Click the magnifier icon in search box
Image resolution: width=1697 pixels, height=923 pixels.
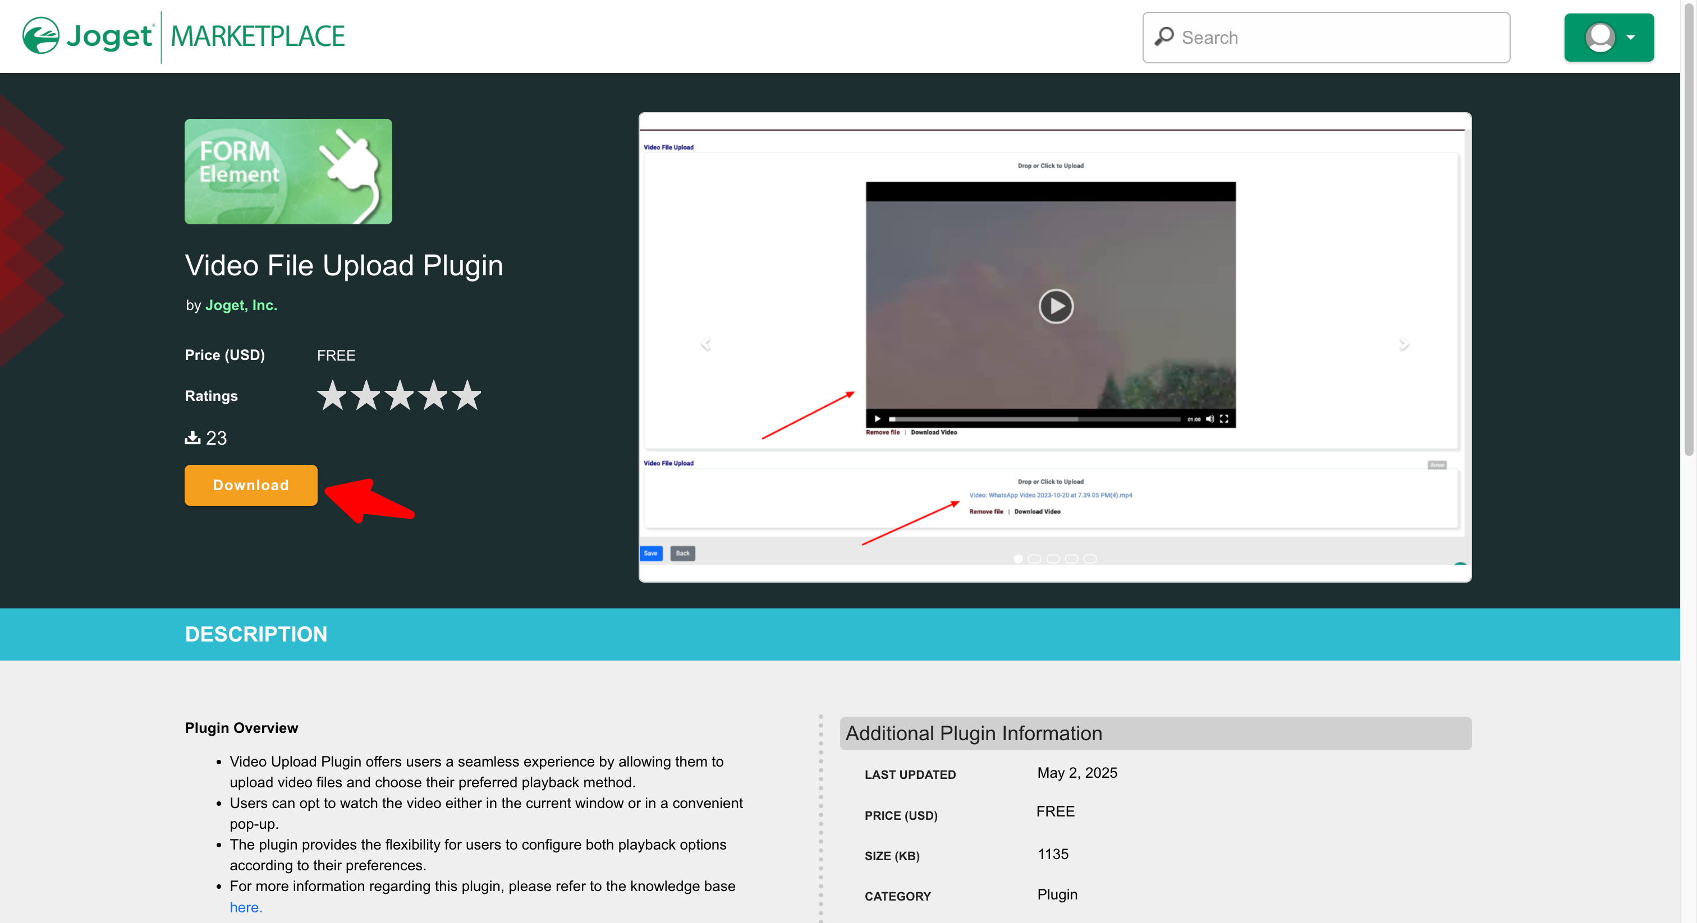pos(1164,37)
